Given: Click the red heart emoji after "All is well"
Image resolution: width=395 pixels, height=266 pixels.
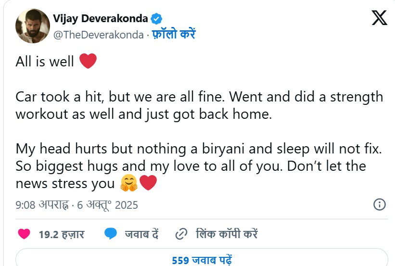Looking at the screenshot, I should (88, 61).
